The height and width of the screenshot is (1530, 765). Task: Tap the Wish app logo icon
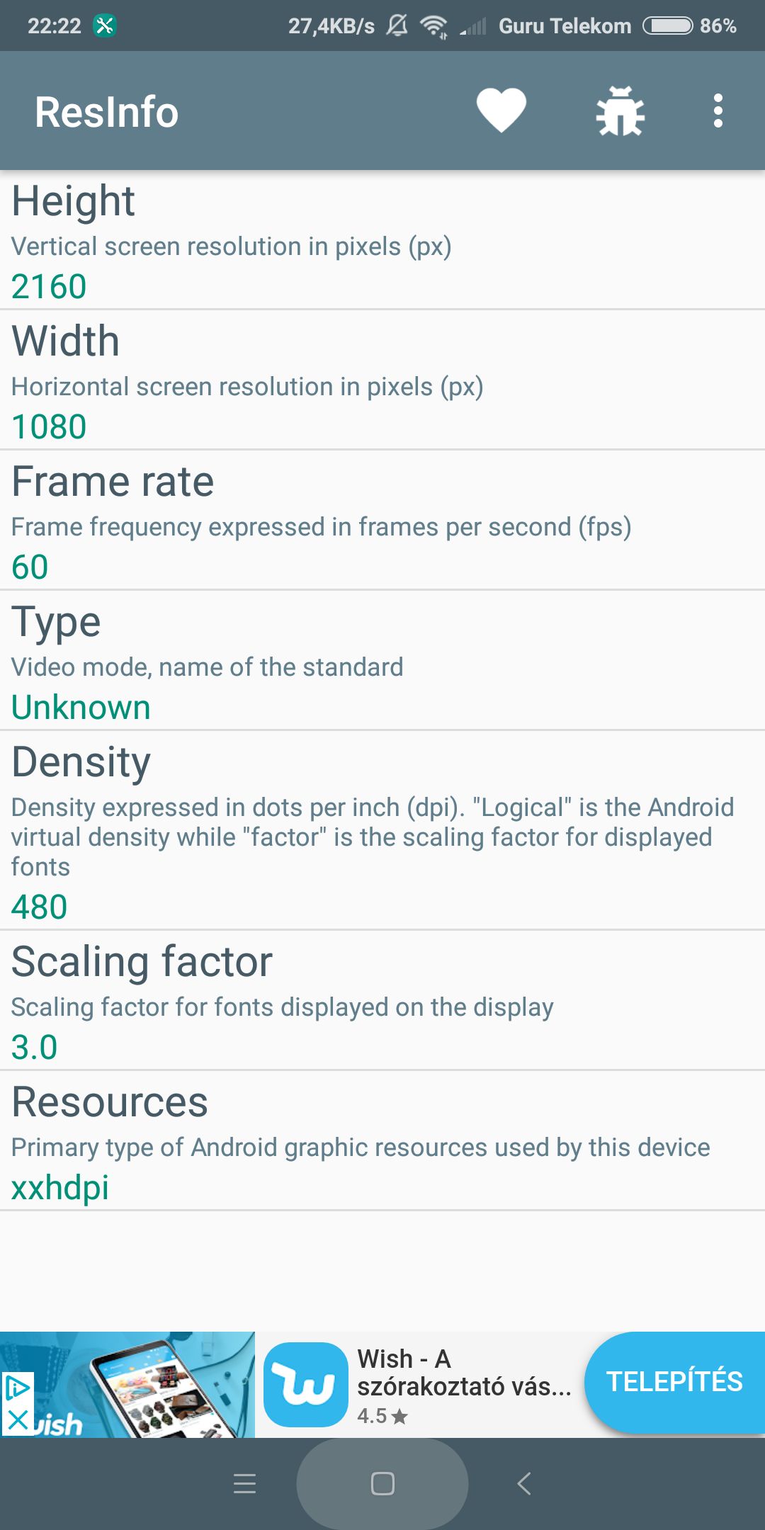(305, 1384)
